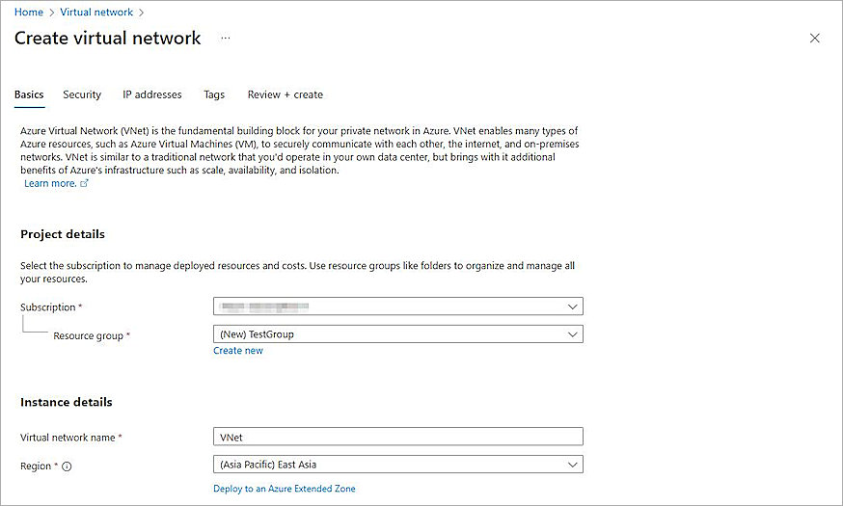Open the IP addresses tab

151,94
